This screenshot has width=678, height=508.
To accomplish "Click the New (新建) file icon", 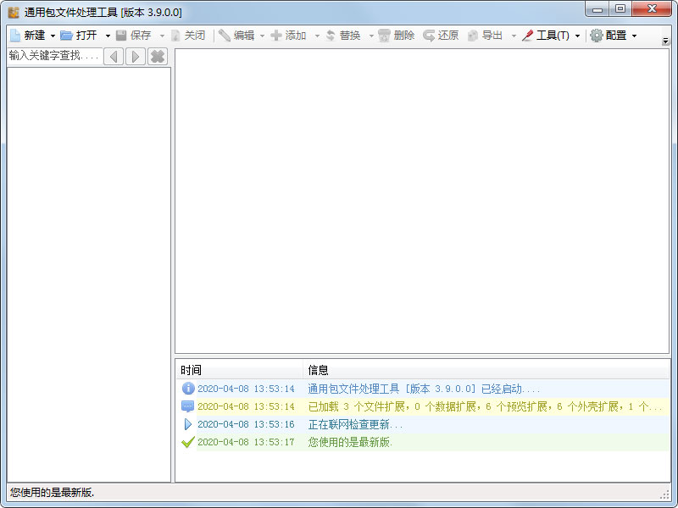I will (14, 36).
